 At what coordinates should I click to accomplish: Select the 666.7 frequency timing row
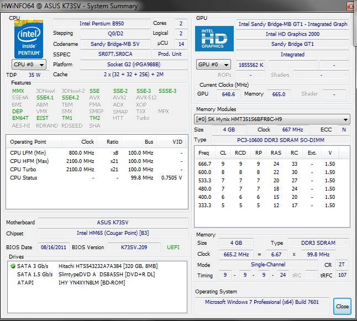[272, 164]
